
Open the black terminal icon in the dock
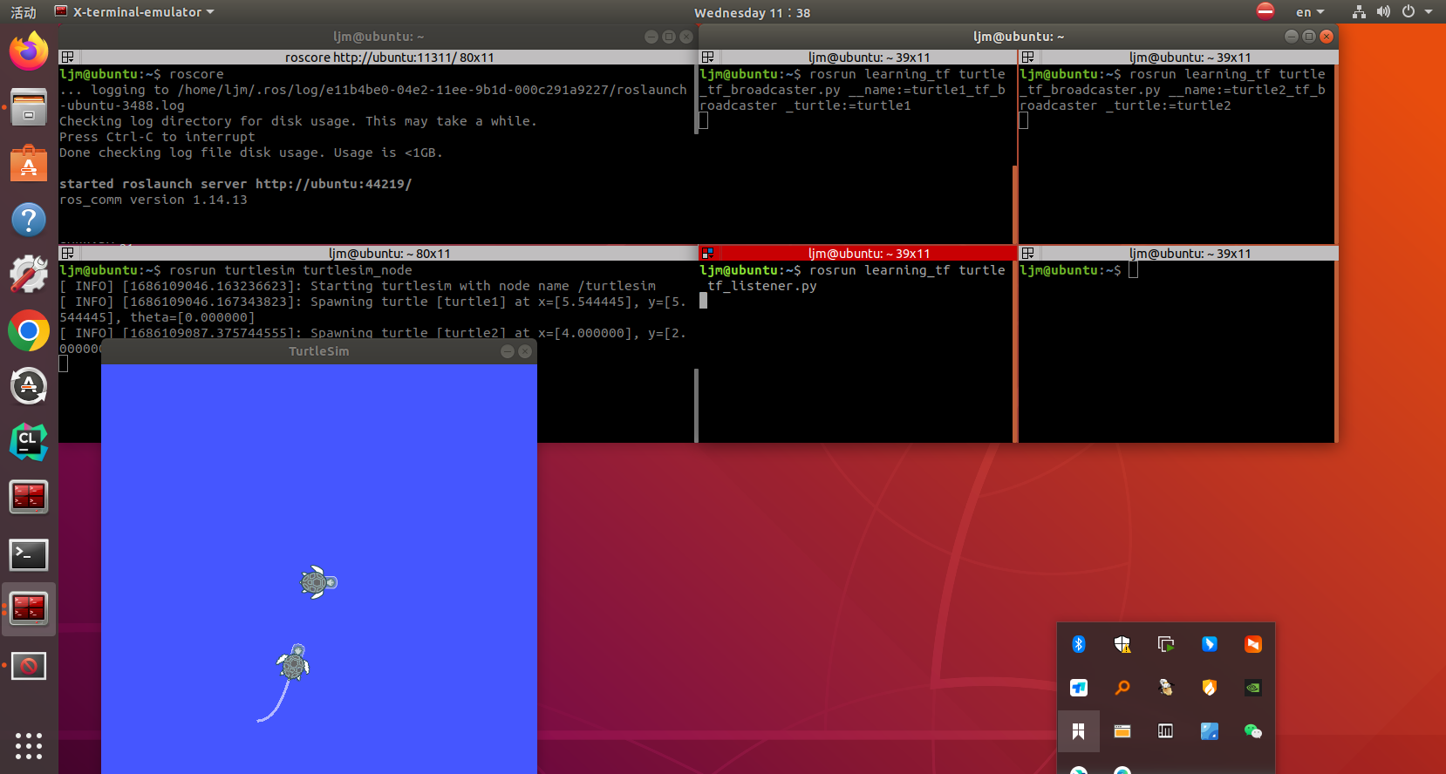(29, 554)
